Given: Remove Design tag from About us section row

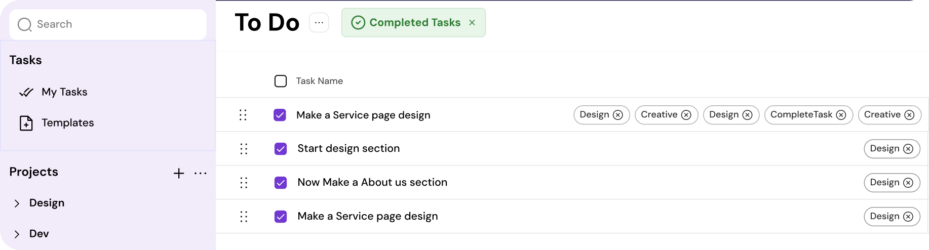Looking at the screenshot, I should (908, 183).
